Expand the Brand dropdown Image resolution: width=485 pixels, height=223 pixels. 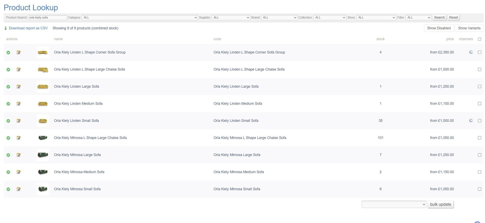279,18
